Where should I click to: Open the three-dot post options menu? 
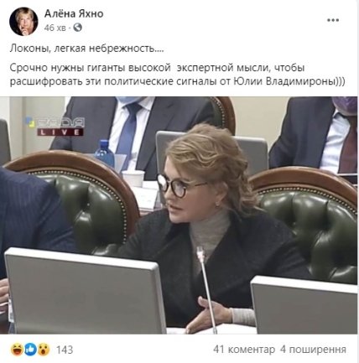point(333,20)
